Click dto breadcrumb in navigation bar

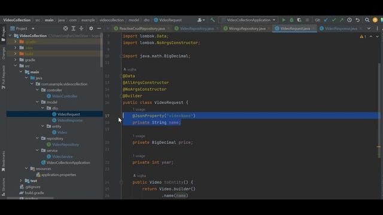coord(147,20)
